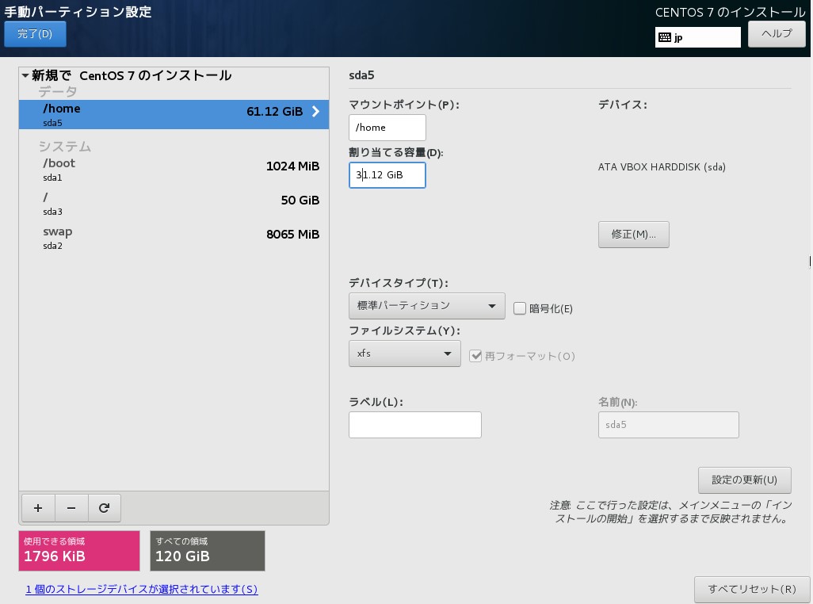Click the ラベル text field

(414, 424)
